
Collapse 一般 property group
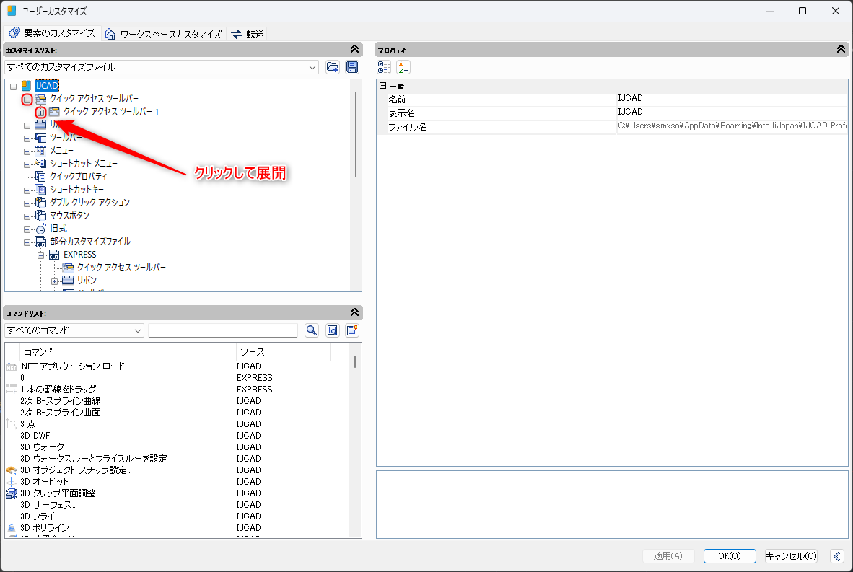pos(383,86)
